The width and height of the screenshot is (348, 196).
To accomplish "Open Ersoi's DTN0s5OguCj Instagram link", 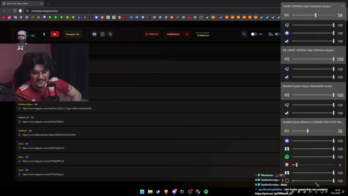I will click(43, 174).
